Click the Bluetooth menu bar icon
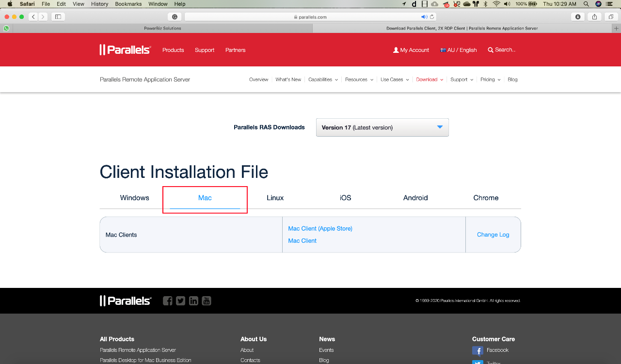 point(486,4)
